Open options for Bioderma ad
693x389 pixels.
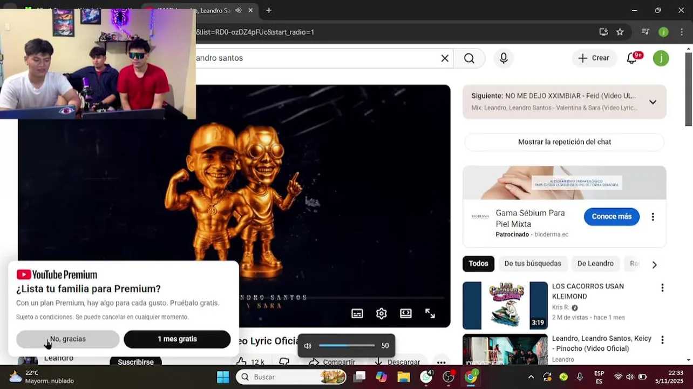pos(653,217)
